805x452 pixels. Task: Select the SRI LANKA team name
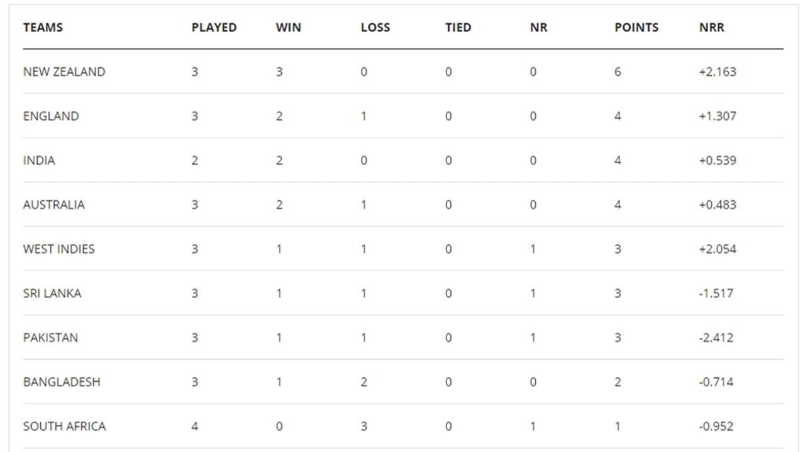pyautogui.click(x=52, y=293)
